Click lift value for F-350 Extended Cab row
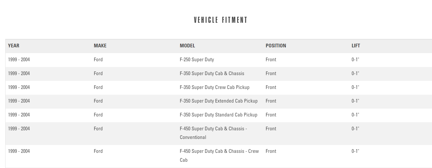Image resolution: width=432 pixels, height=168 pixels. 355,101
